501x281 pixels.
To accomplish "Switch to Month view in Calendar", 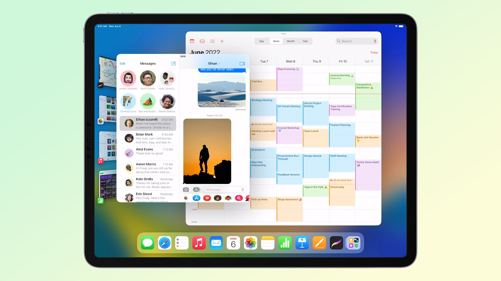I will [290, 41].
